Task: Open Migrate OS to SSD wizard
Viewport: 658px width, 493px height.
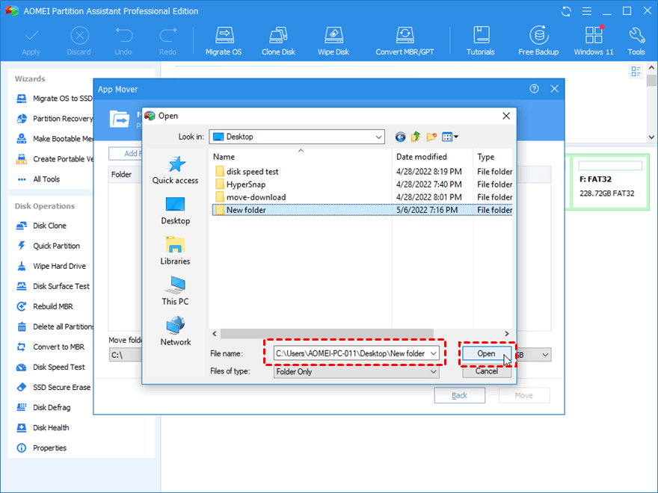Action: point(54,99)
